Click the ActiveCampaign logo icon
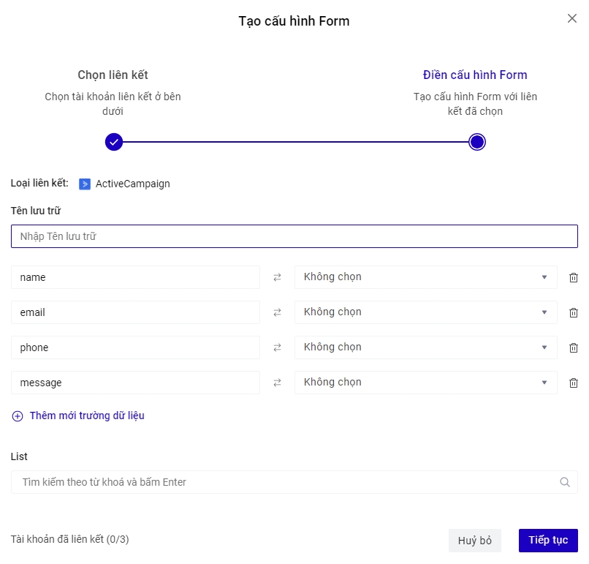589x564 pixels. coord(85,184)
